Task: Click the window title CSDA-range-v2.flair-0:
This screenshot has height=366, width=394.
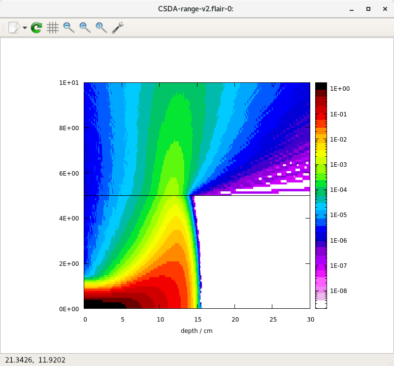Action: tap(196, 9)
